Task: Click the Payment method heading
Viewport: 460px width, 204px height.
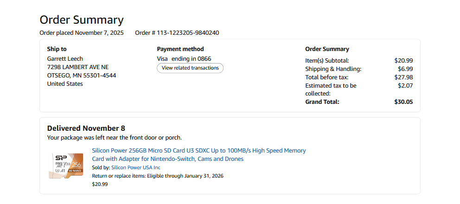Action: pyautogui.click(x=180, y=49)
